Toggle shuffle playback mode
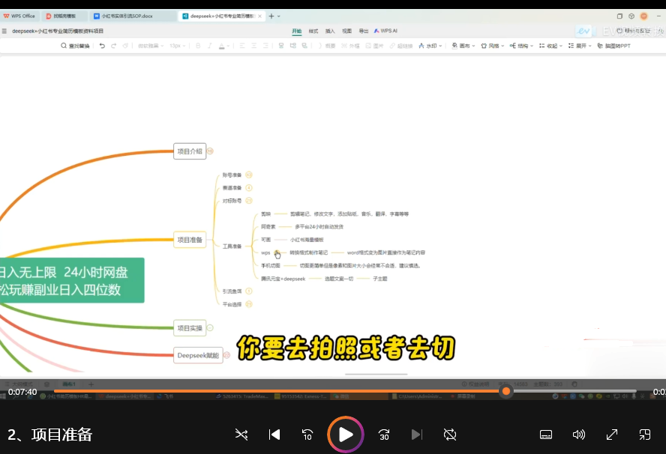This screenshot has height=454, width=666. tap(241, 435)
